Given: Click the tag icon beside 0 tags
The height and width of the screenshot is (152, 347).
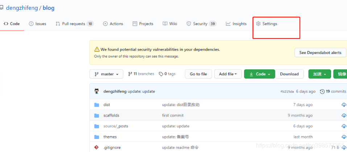Looking at the screenshot, I should (161, 74).
